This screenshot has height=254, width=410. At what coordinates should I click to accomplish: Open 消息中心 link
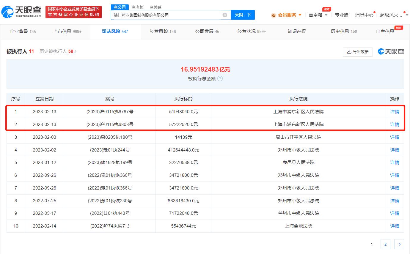click(x=364, y=15)
